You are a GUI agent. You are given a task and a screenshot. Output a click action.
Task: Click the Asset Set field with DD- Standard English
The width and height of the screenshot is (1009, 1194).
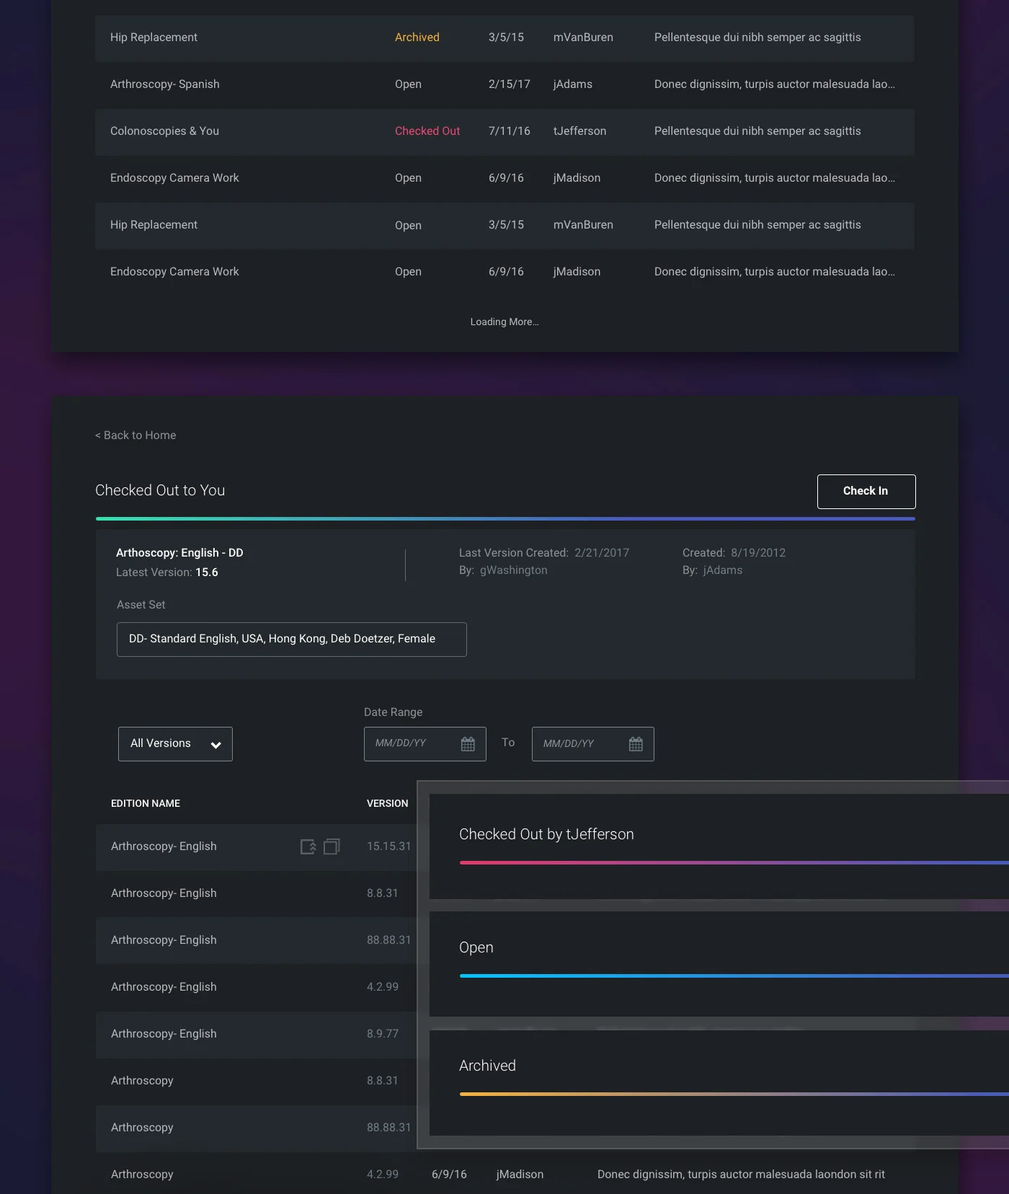292,640
